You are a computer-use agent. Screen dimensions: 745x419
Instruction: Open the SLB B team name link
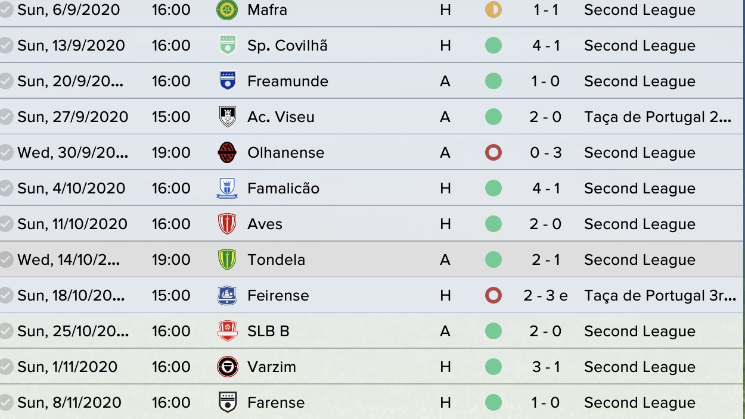pos(268,332)
